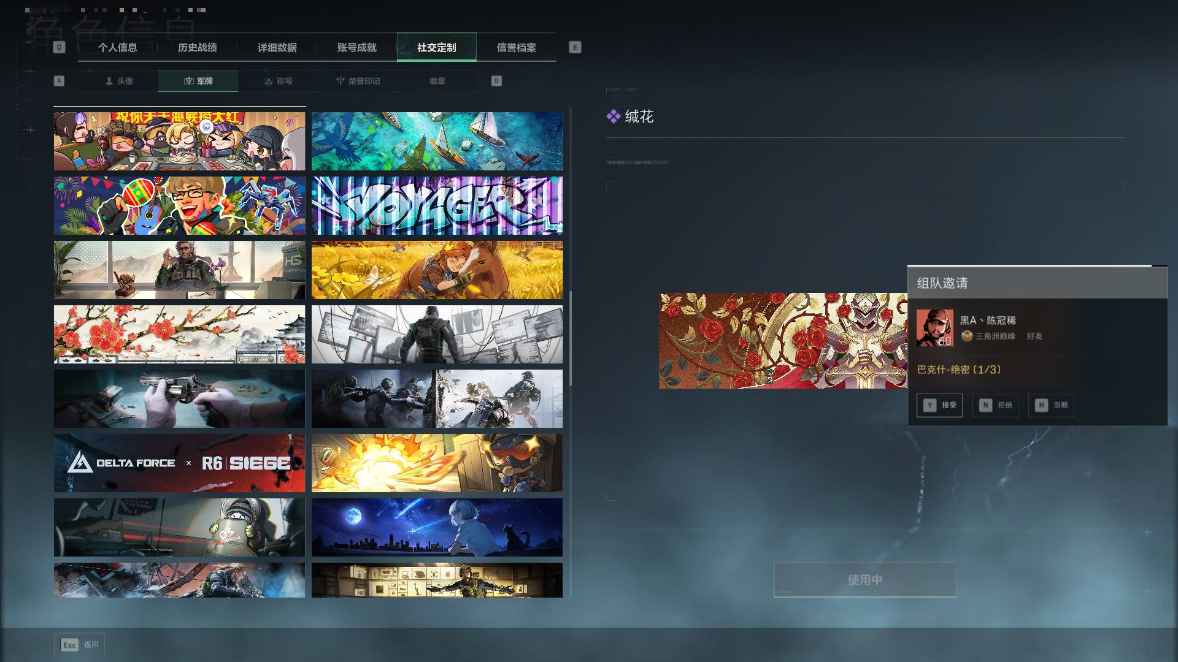The height and width of the screenshot is (662, 1178).
Task: Click the dog tag list scrollbar
Action: [x=571, y=338]
